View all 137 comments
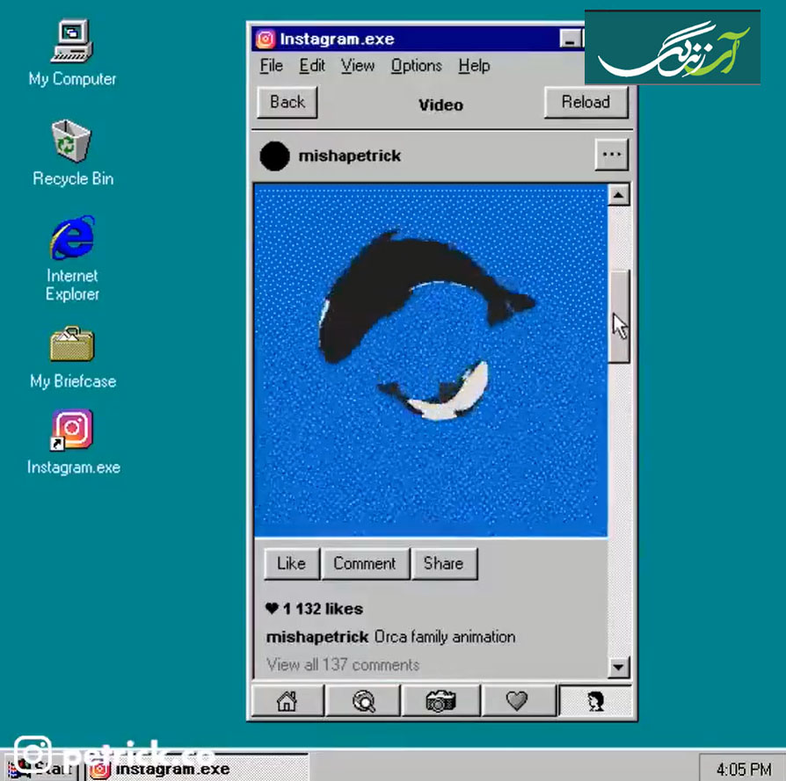This screenshot has height=781, width=786. (x=343, y=665)
